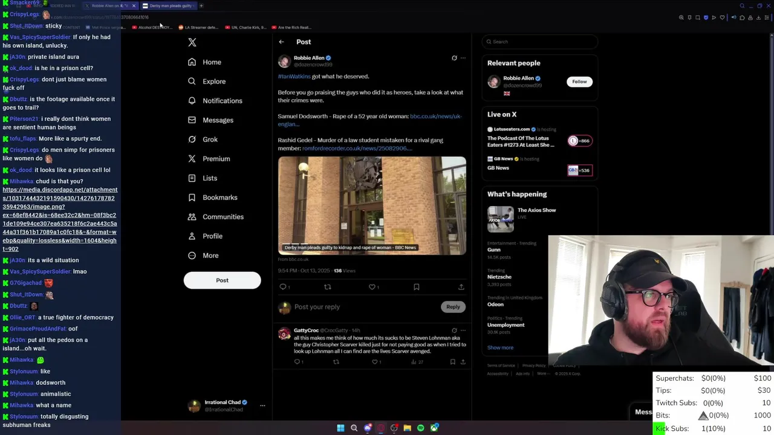Open GattyCroc's profile avatar
This screenshot has height=435, width=774.
(x=284, y=334)
